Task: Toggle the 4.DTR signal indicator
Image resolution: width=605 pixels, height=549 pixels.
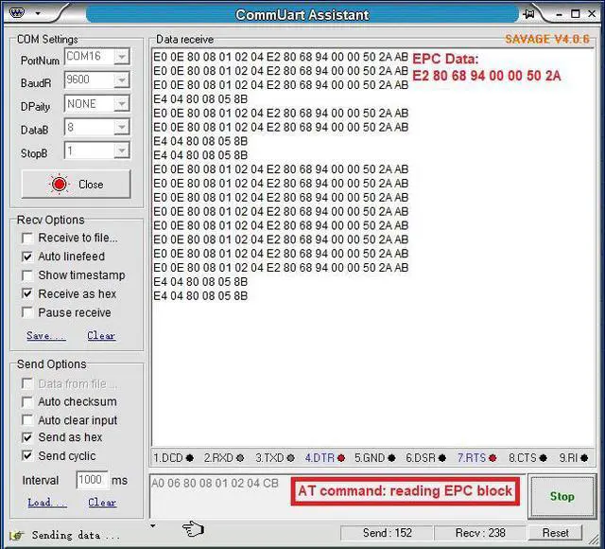Action: (x=323, y=458)
